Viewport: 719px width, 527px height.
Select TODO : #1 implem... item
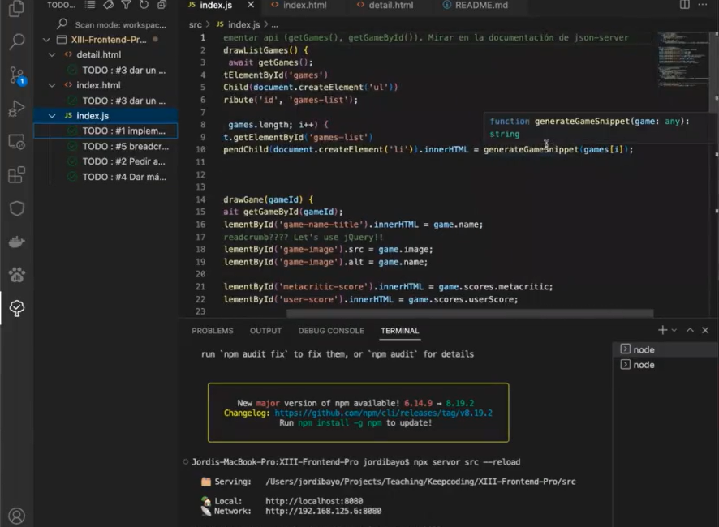pos(123,131)
